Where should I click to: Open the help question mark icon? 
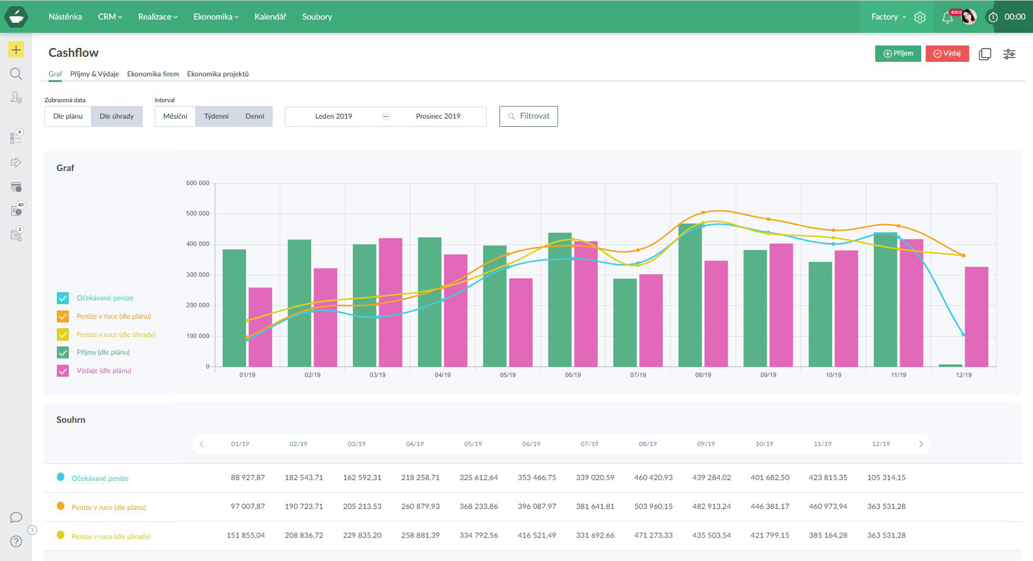click(16, 541)
